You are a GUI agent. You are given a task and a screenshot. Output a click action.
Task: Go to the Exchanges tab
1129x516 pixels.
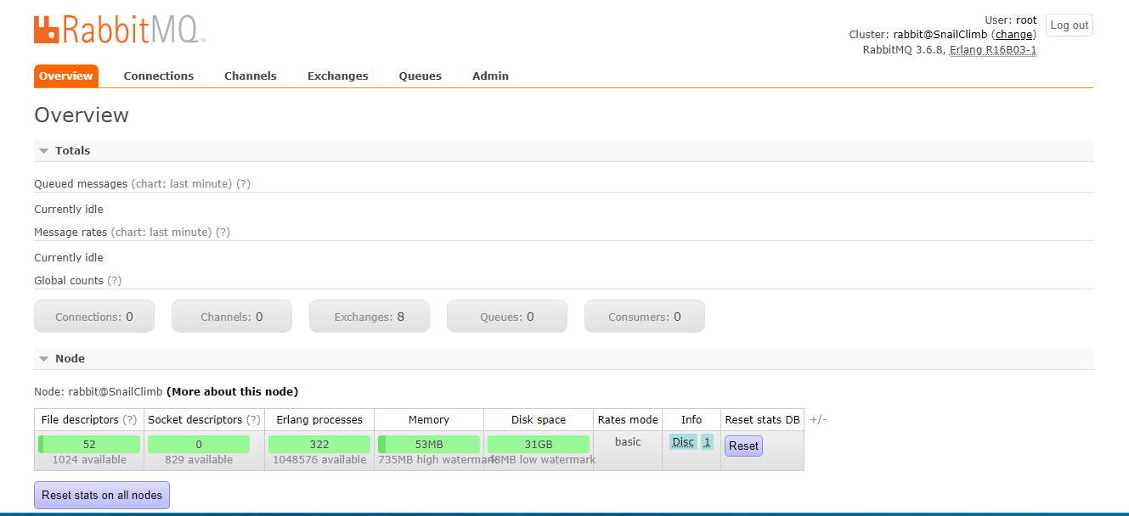[x=338, y=76]
